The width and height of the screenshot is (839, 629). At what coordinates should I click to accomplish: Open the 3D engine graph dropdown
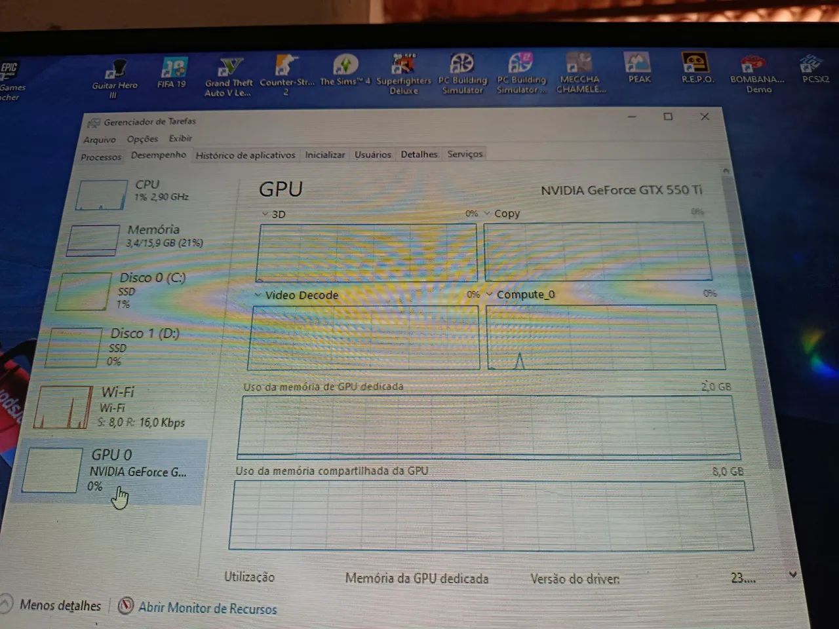265,214
